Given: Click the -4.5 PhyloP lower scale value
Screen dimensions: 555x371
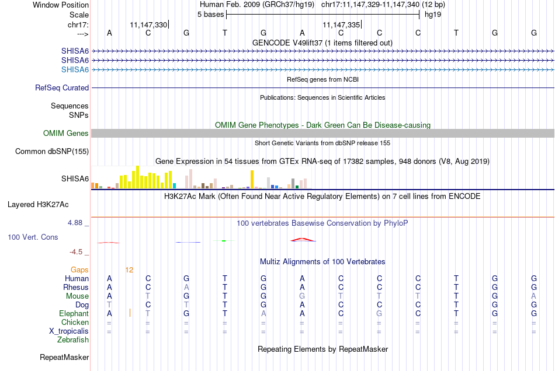Looking at the screenshot, I should [x=76, y=251].
